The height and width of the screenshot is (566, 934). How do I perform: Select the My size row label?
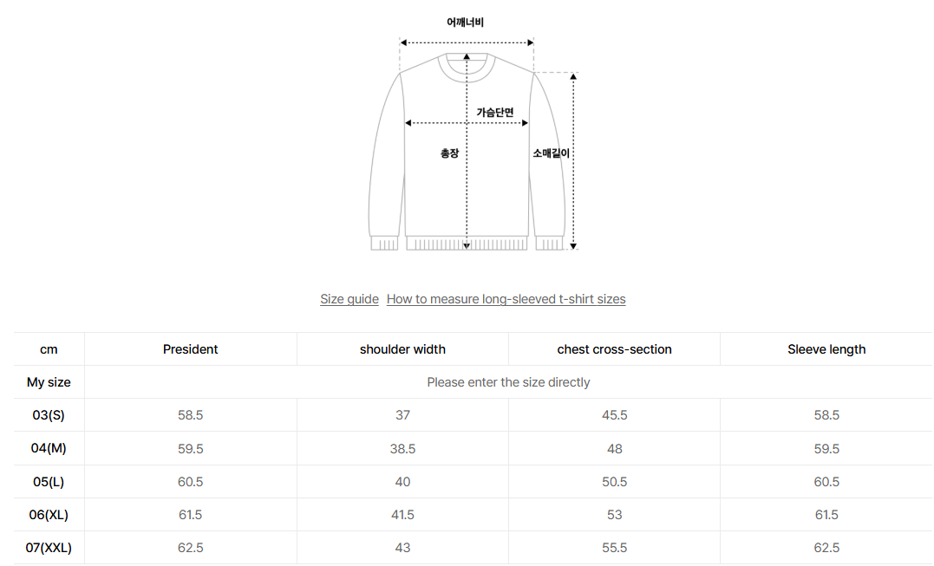pyautogui.click(x=49, y=382)
